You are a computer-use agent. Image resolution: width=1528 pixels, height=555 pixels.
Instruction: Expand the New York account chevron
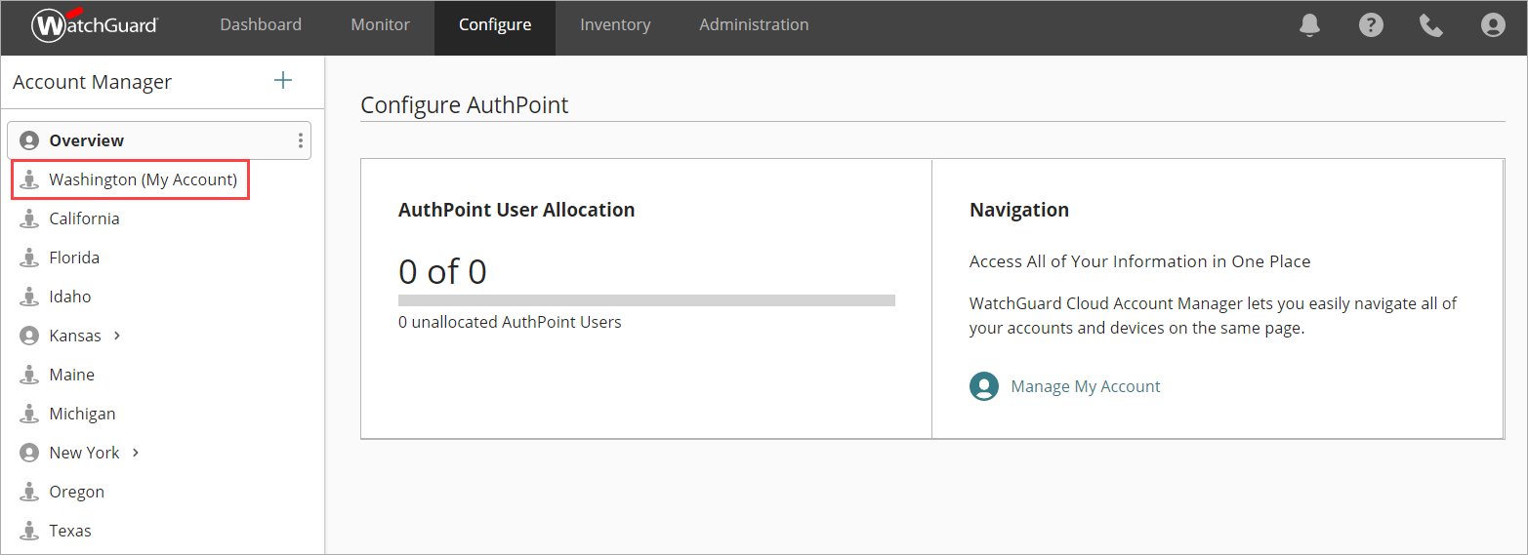136,453
